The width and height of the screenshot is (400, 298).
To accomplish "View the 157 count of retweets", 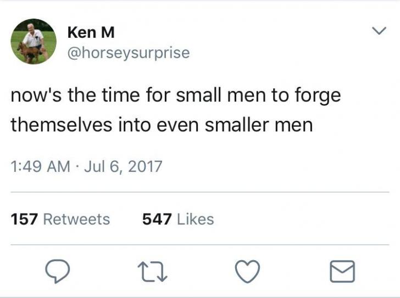I will pos(24,219).
